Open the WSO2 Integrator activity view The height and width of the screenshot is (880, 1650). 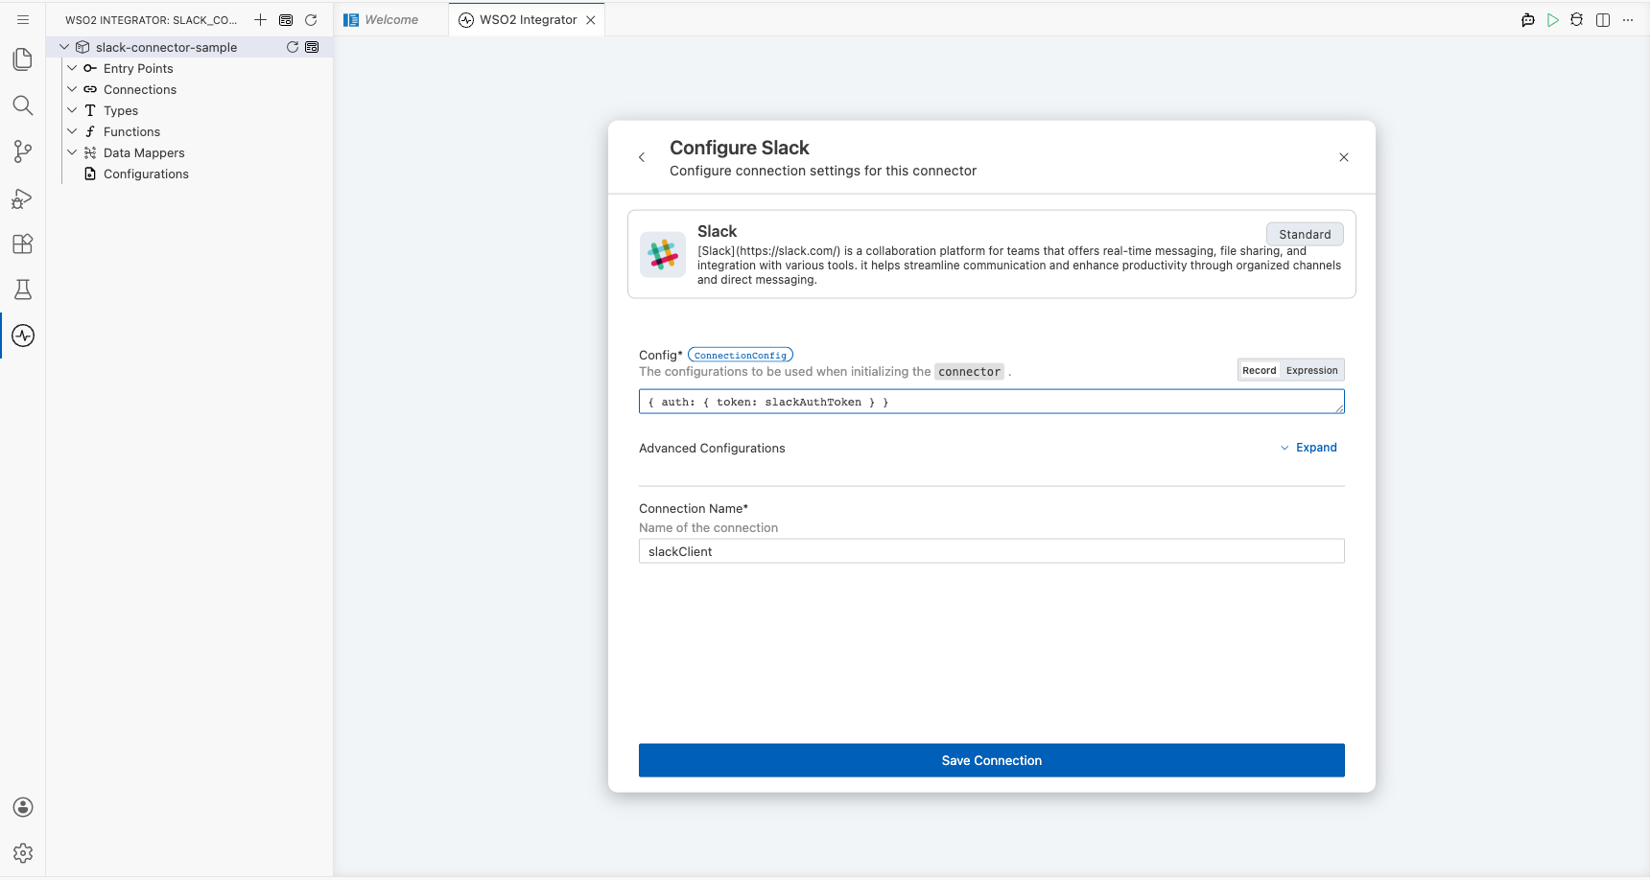point(23,336)
